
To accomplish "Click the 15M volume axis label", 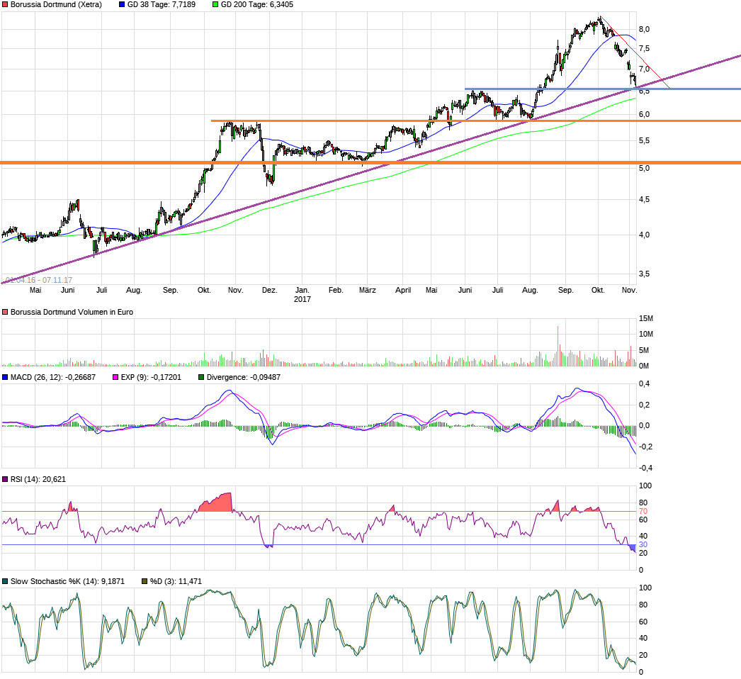I will pos(646,319).
